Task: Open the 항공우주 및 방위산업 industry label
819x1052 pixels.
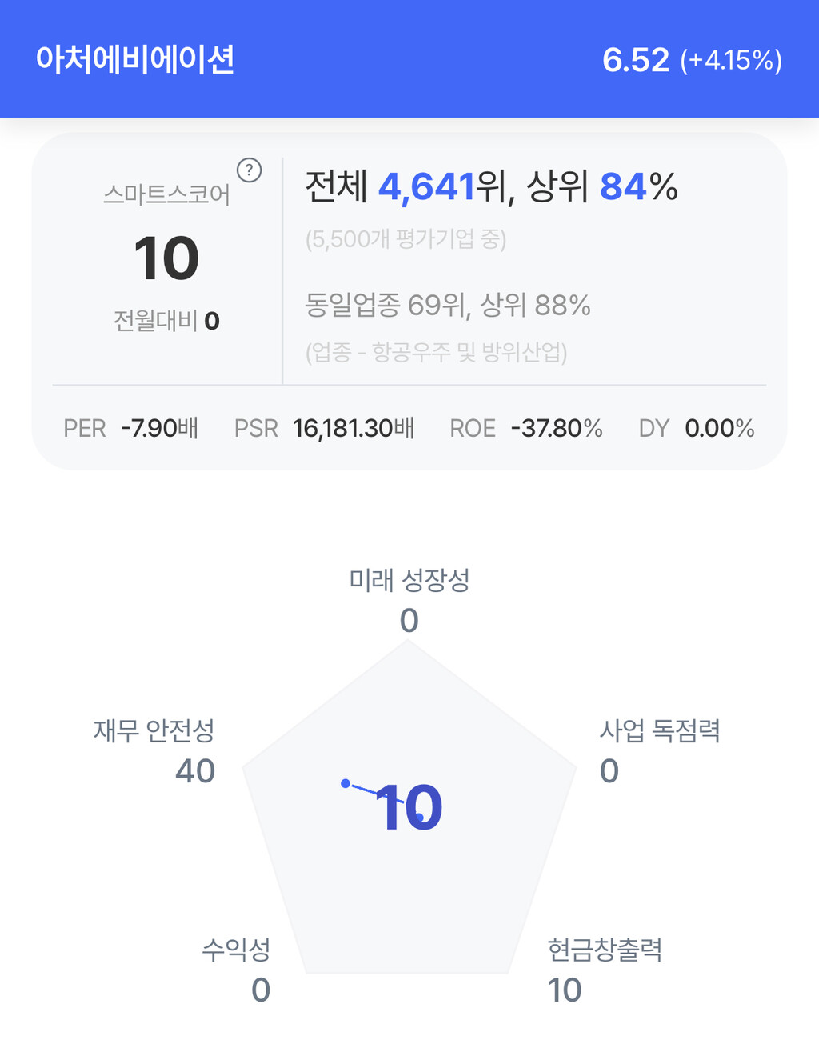Action: [x=437, y=352]
